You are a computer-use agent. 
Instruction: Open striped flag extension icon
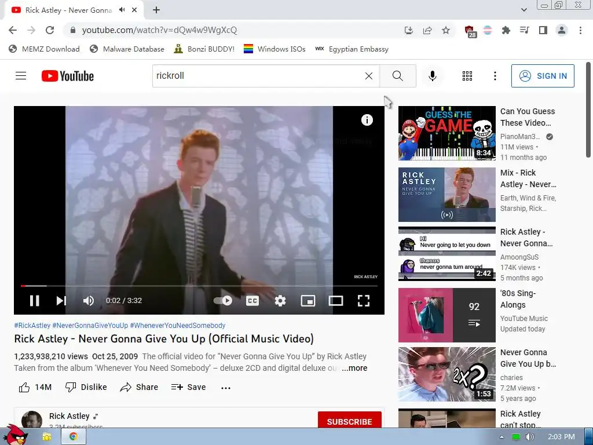488,30
